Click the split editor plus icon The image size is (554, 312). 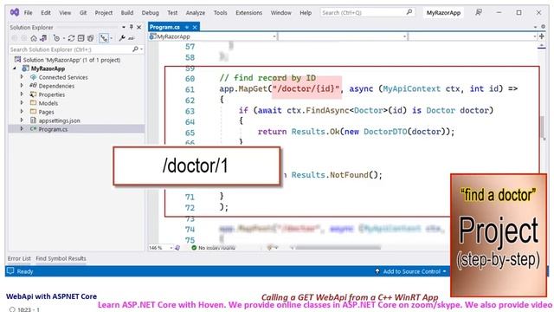pyautogui.click(x=542, y=36)
